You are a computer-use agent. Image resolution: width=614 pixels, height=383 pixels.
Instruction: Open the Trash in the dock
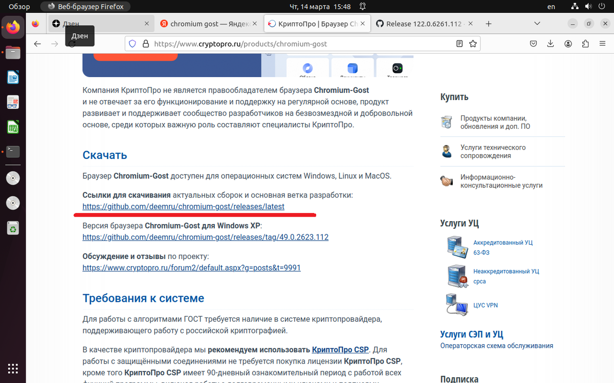click(13, 228)
